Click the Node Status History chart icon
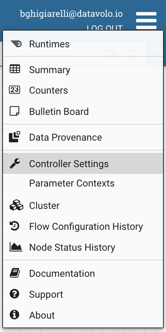 16,247
